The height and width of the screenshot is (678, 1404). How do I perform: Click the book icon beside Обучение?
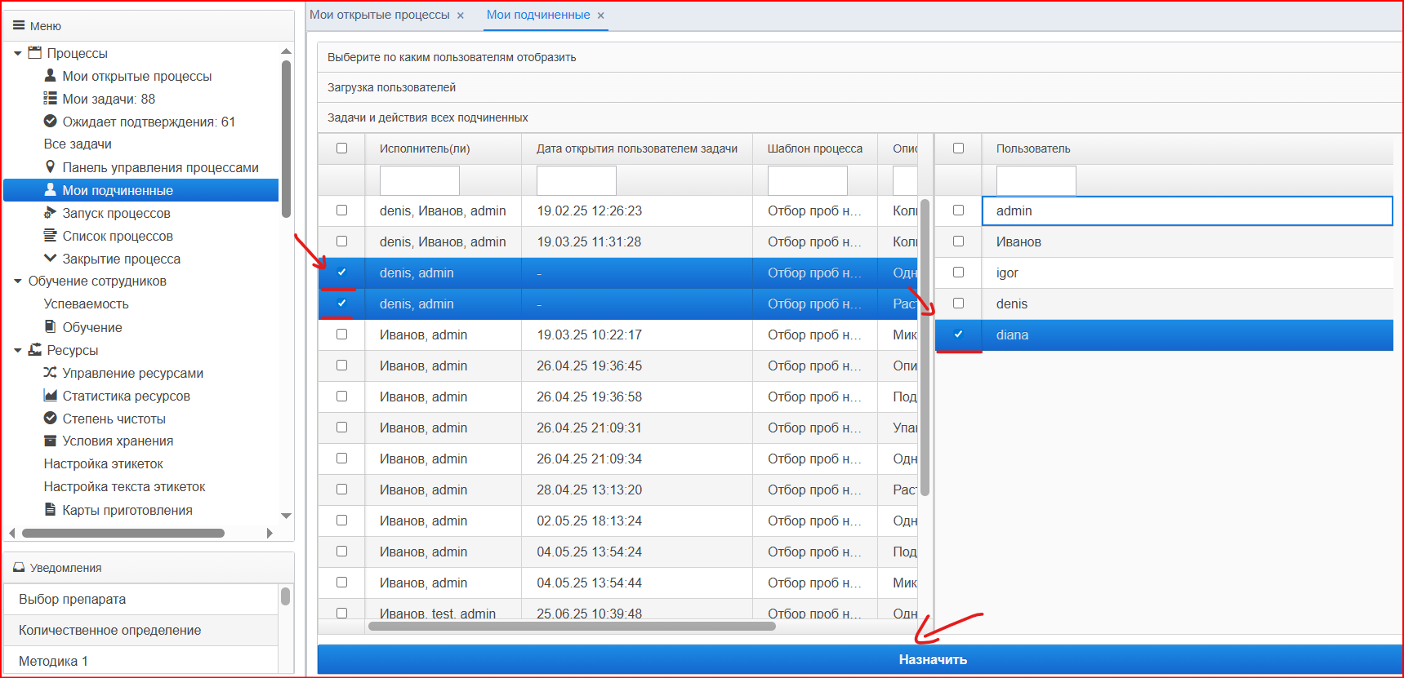(x=50, y=326)
